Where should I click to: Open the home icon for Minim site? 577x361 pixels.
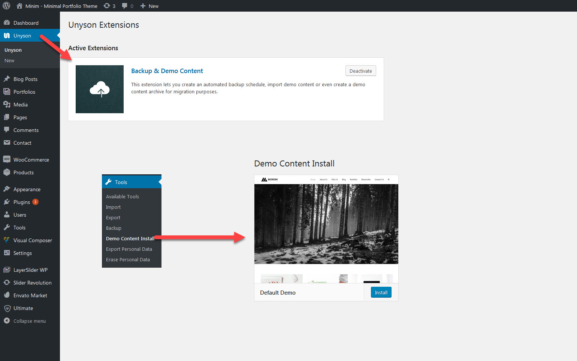click(x=19, y=6)
